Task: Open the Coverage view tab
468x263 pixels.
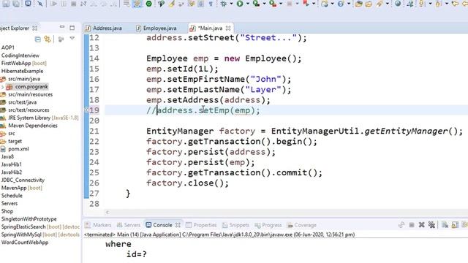Action: point(302,225)
